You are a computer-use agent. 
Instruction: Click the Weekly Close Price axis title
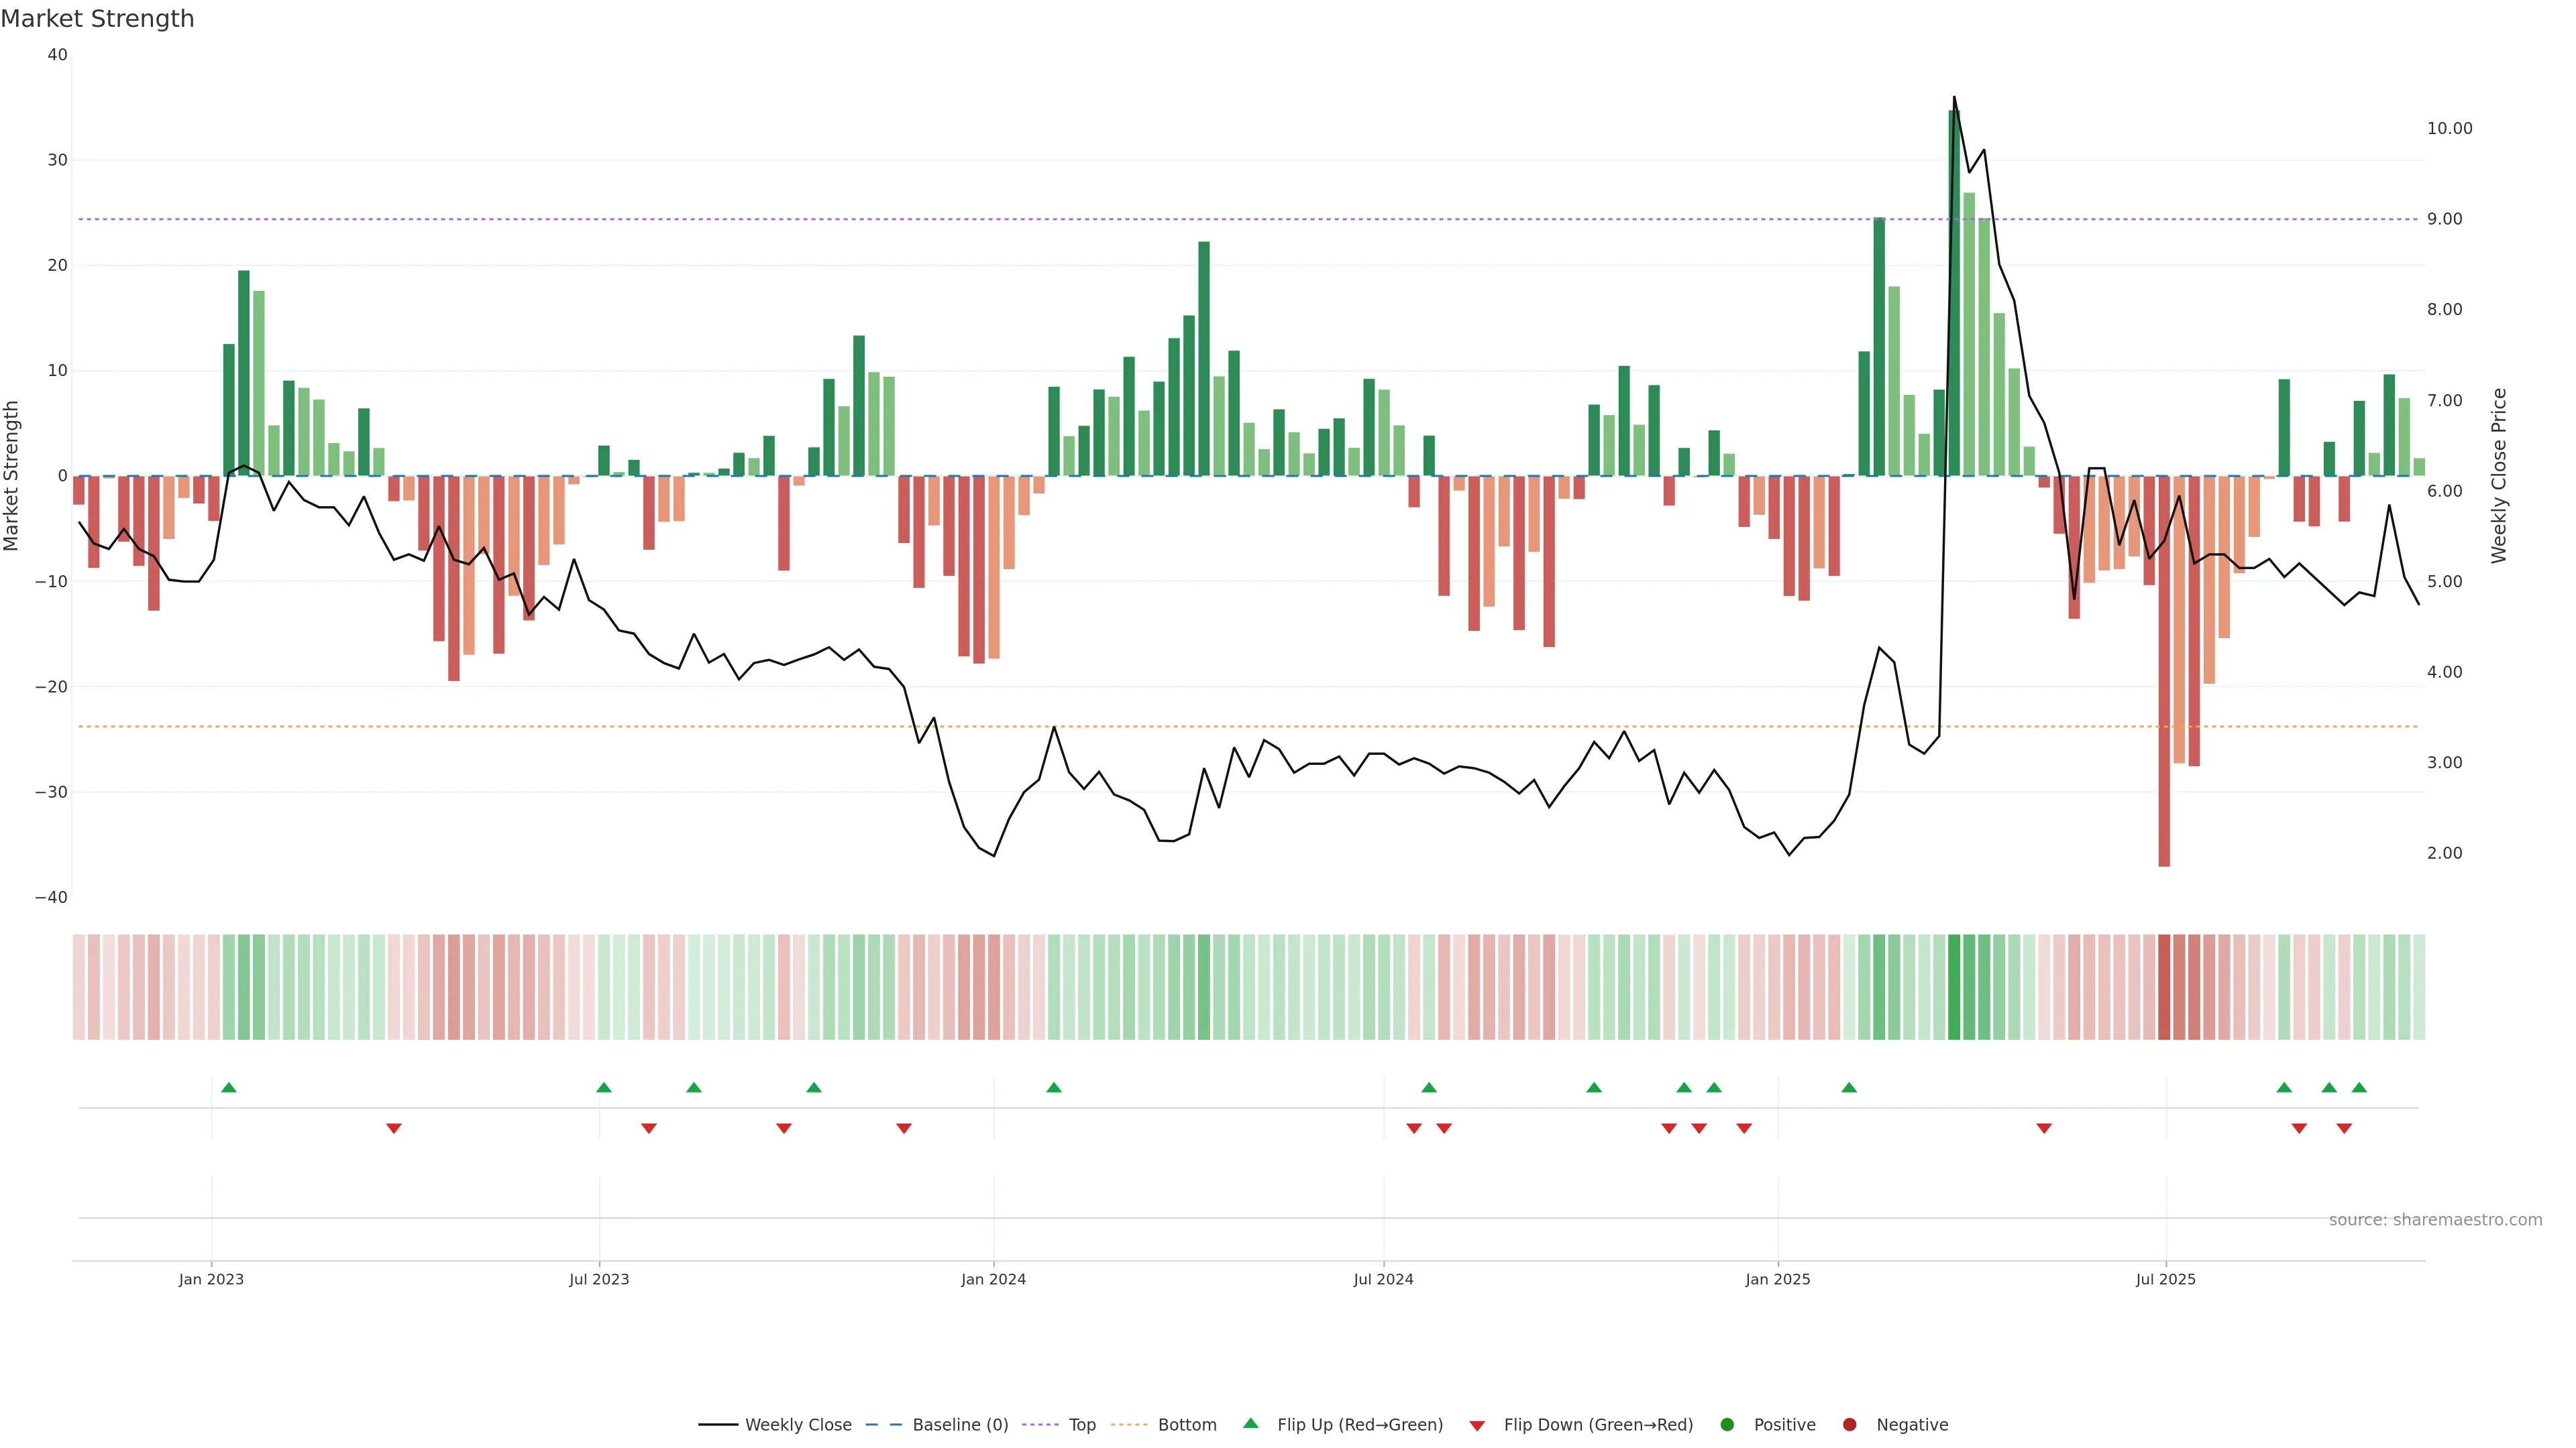2499,476
